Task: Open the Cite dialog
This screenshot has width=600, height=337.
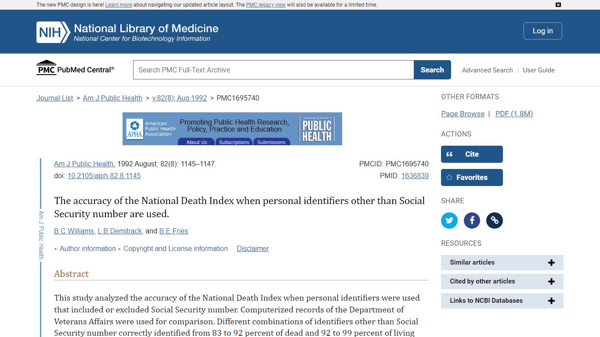Action: coord(472,154)
